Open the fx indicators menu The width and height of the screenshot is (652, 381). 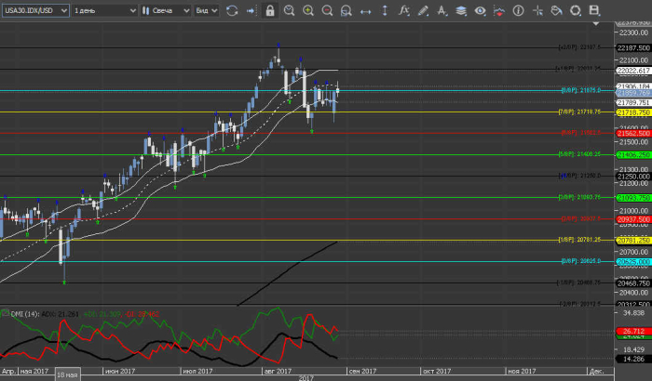[403, 10]
